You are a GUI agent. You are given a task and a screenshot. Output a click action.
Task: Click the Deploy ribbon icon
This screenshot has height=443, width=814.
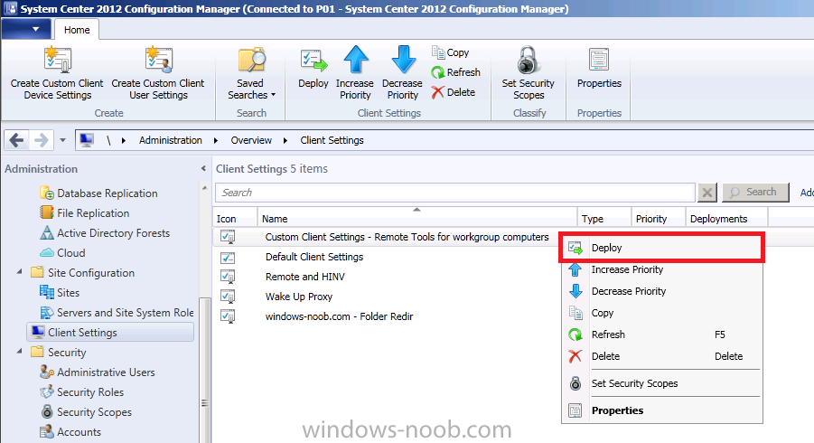(313, 61)
